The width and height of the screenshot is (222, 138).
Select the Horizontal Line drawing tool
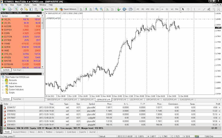point(199,9)
